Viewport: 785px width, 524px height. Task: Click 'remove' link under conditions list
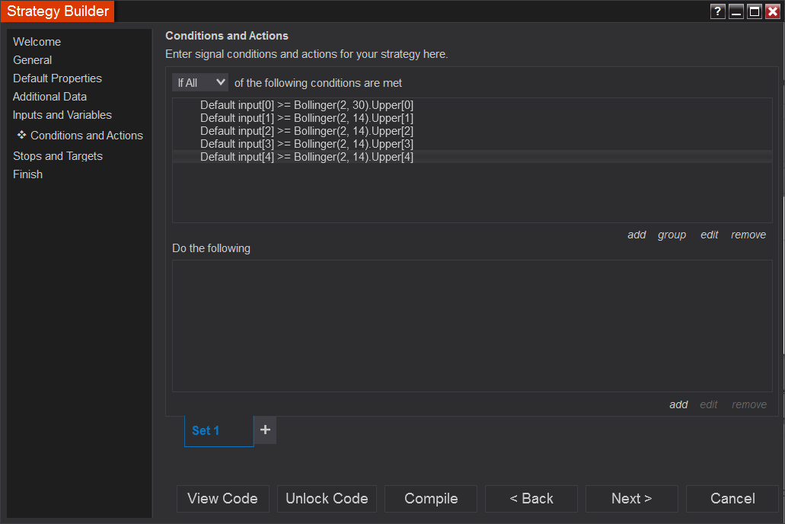tap(748, 235)
